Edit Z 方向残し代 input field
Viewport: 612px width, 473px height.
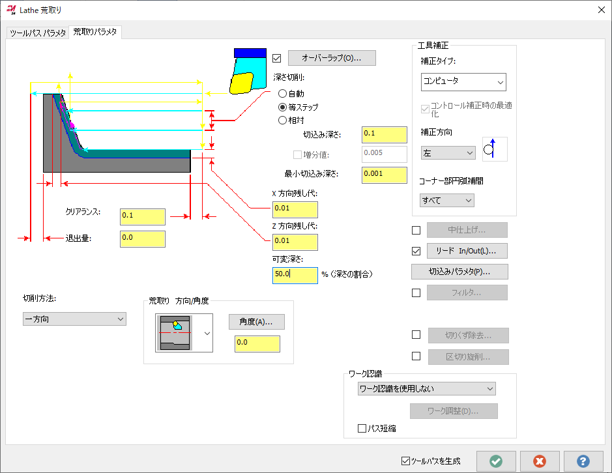click(x=295, y=242)
